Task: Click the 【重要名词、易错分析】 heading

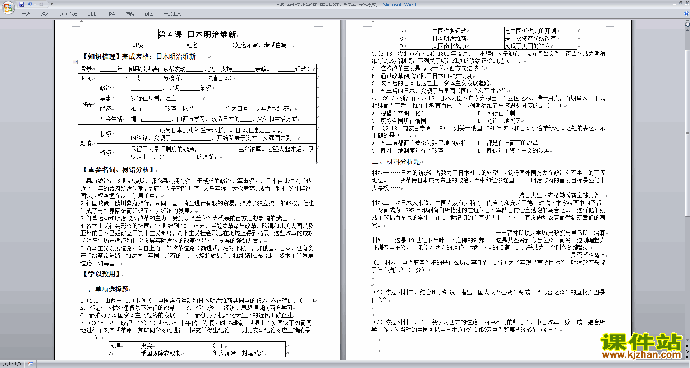Action: (118, 170)
